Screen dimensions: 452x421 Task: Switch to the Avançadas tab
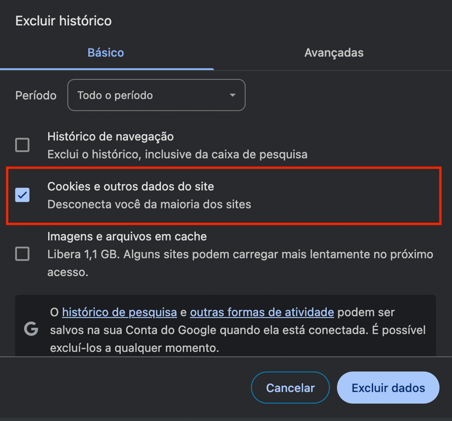[334, 53]
